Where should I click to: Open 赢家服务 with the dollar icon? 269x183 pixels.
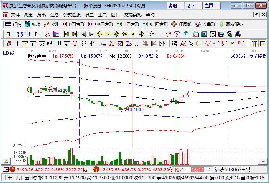(x=231, y=25)
